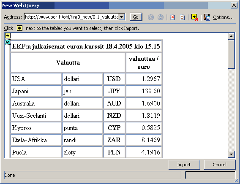
Task: Click the Stop loading icon
Action: pyautogui.click(x=173, y=17)
